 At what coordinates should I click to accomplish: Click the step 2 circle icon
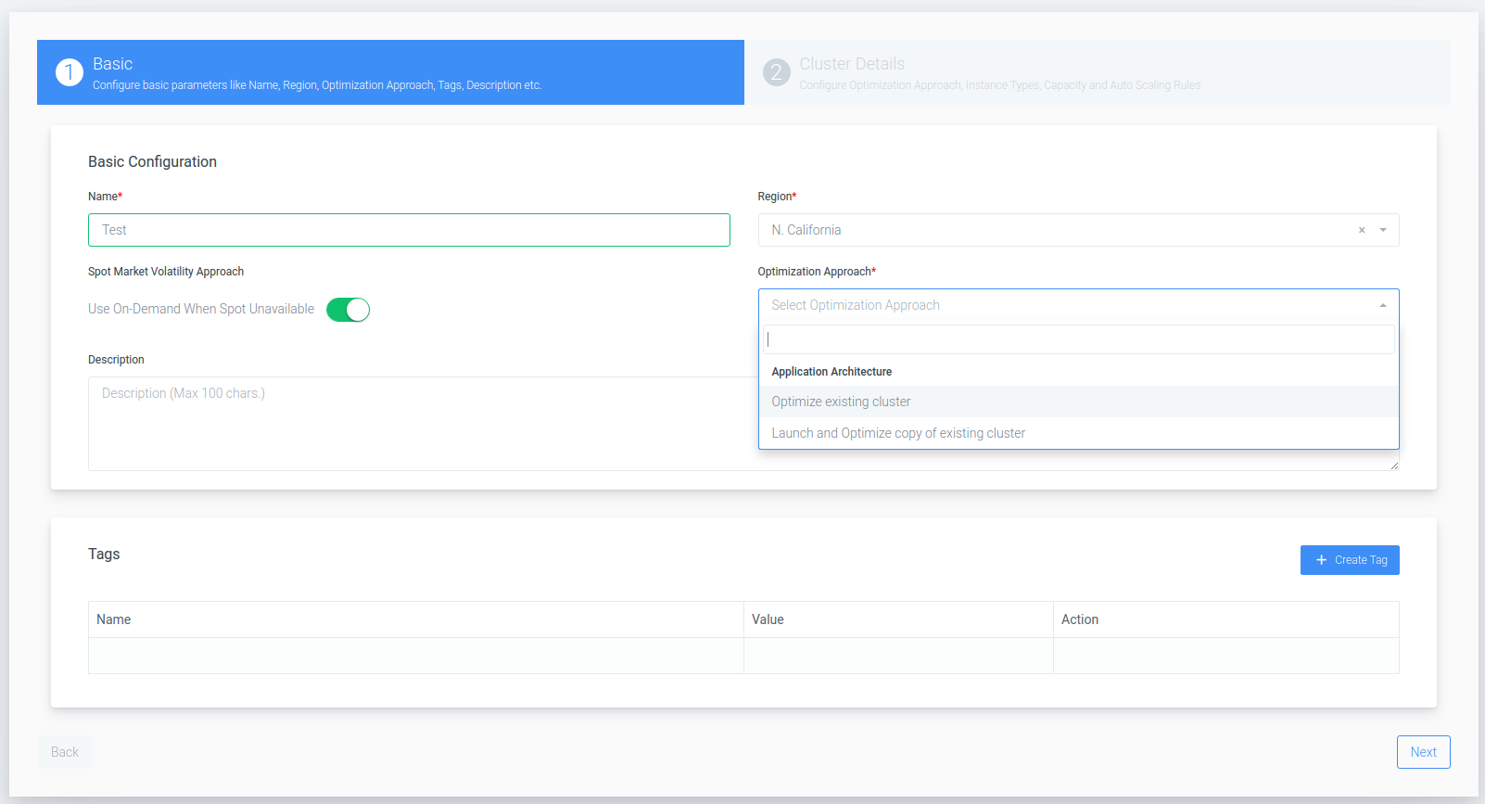click(777, 72)
